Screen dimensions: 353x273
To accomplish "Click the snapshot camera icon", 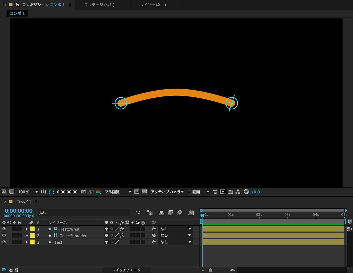I will (83, 192).
